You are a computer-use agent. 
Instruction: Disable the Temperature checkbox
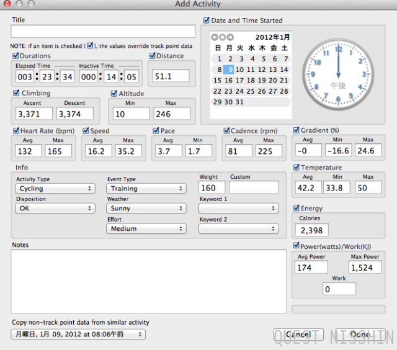[297, 167]
